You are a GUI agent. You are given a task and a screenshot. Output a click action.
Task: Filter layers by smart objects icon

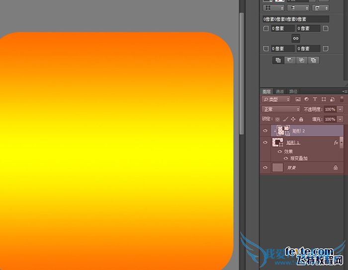[x=332, y=99]
